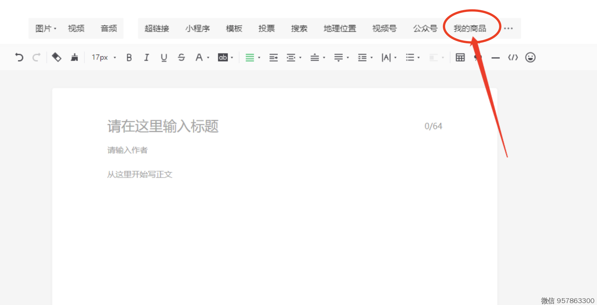
Task: Click the undo arrow icon
Action: 19,57
